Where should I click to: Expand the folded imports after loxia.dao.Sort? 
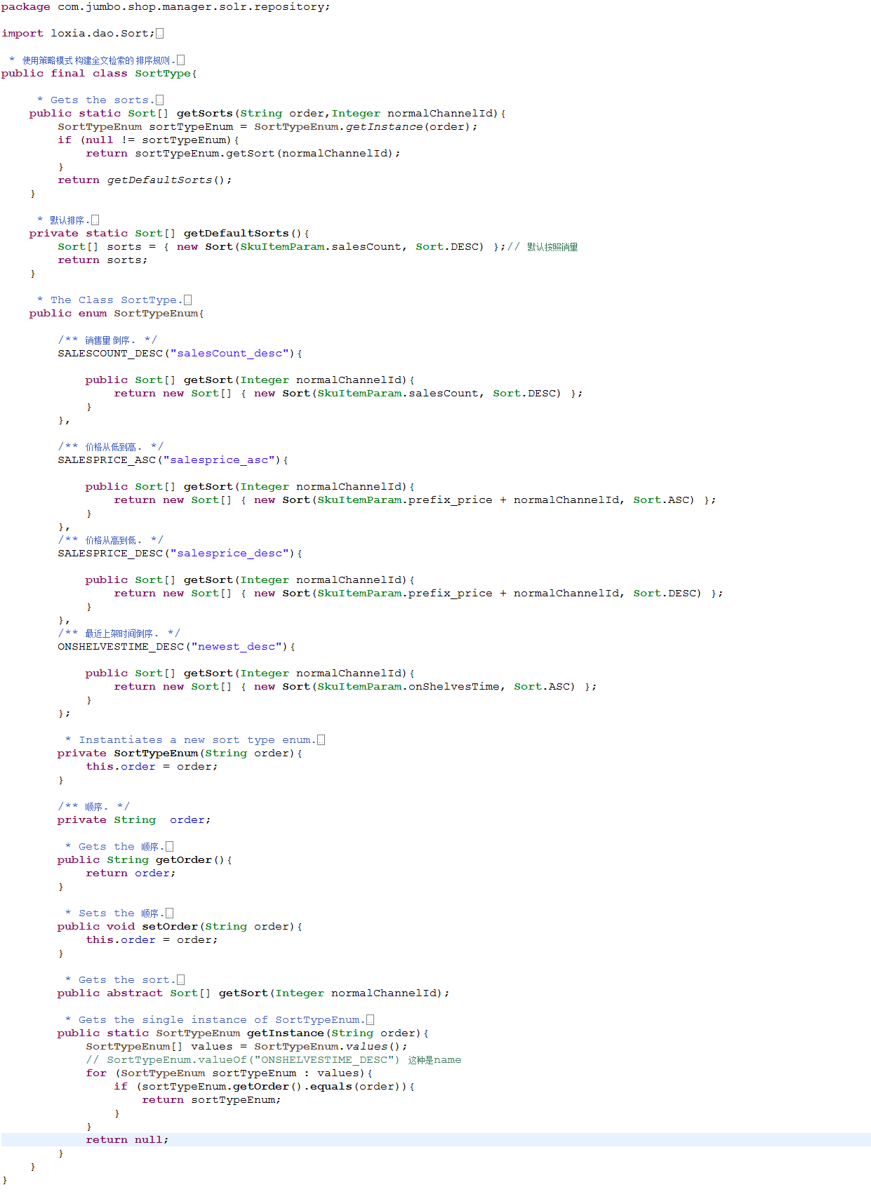(x=159, y=34)
